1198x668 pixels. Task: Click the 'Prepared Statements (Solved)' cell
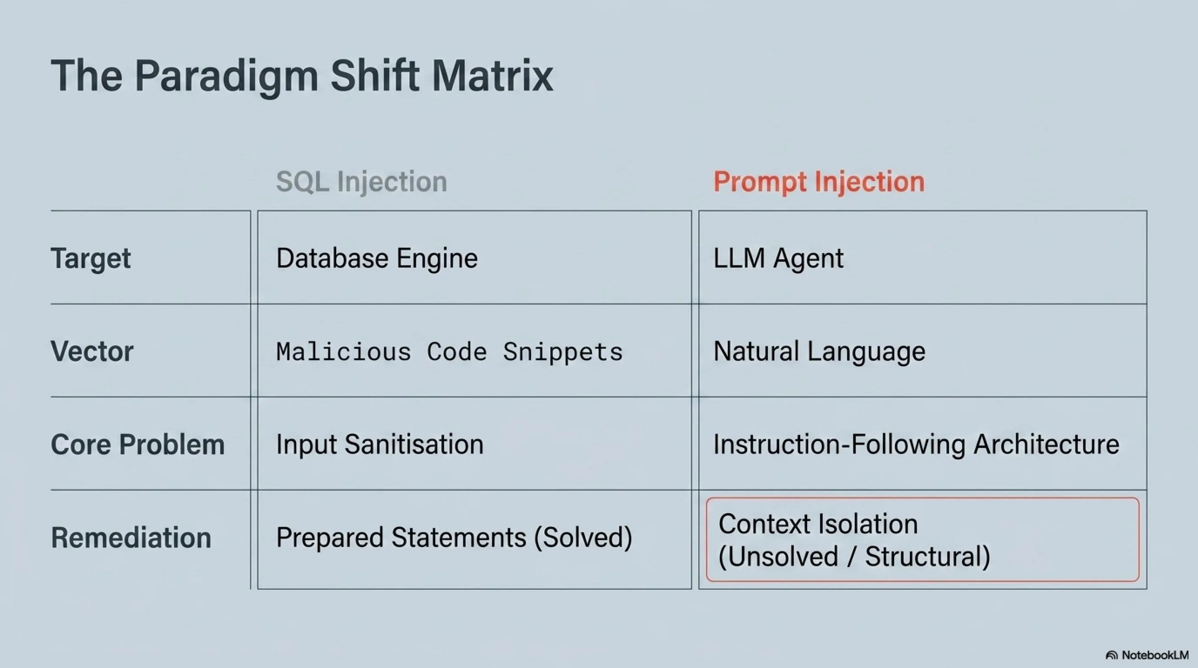tap(474, 539)
